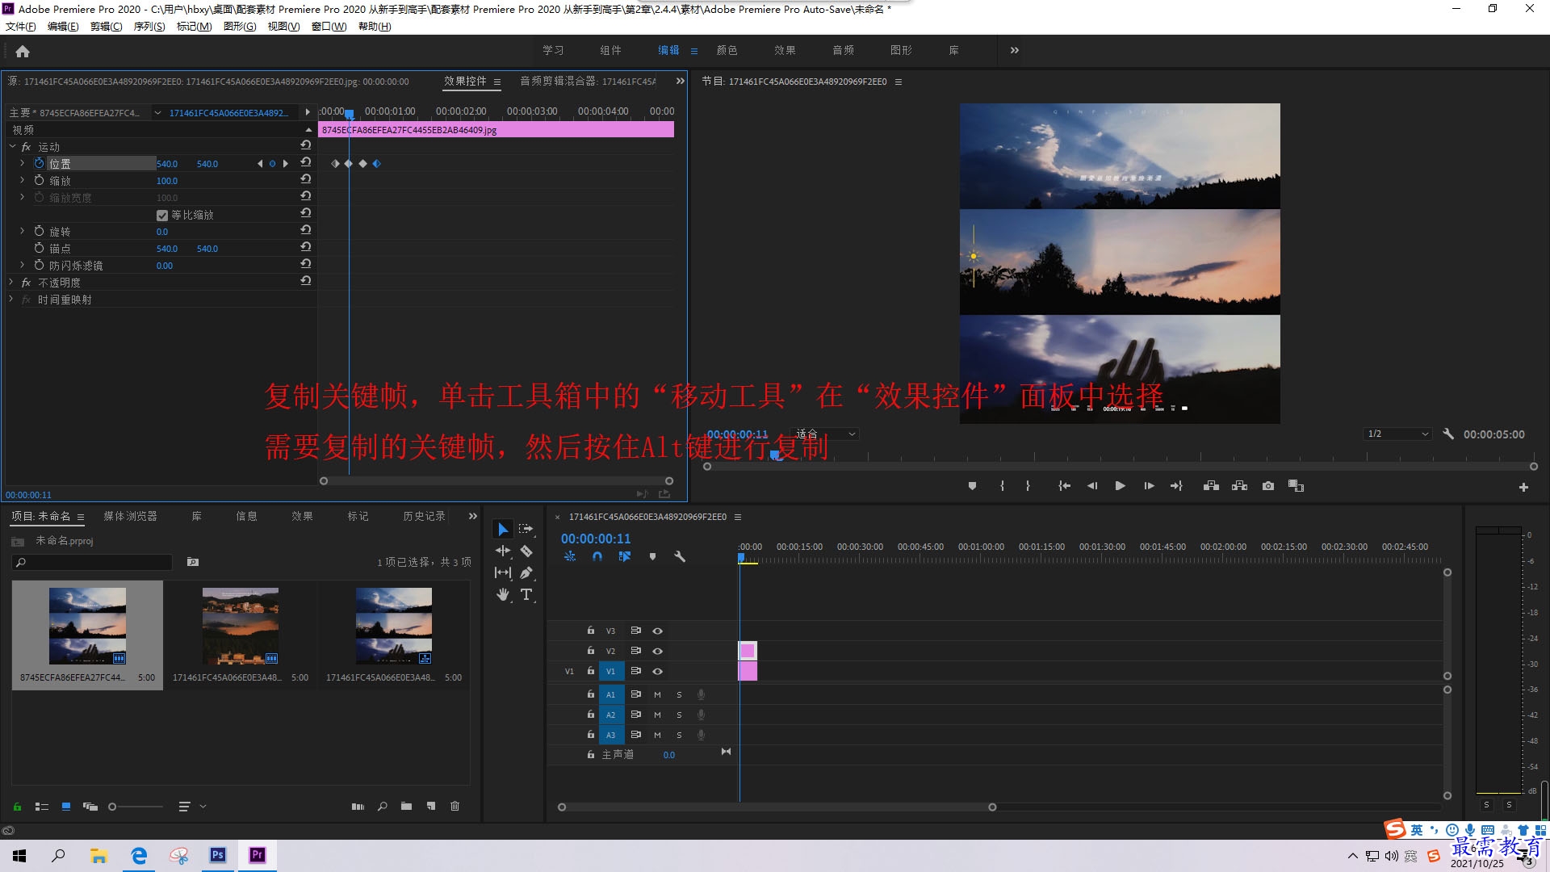Step back one frame

tap(1092, 486)
